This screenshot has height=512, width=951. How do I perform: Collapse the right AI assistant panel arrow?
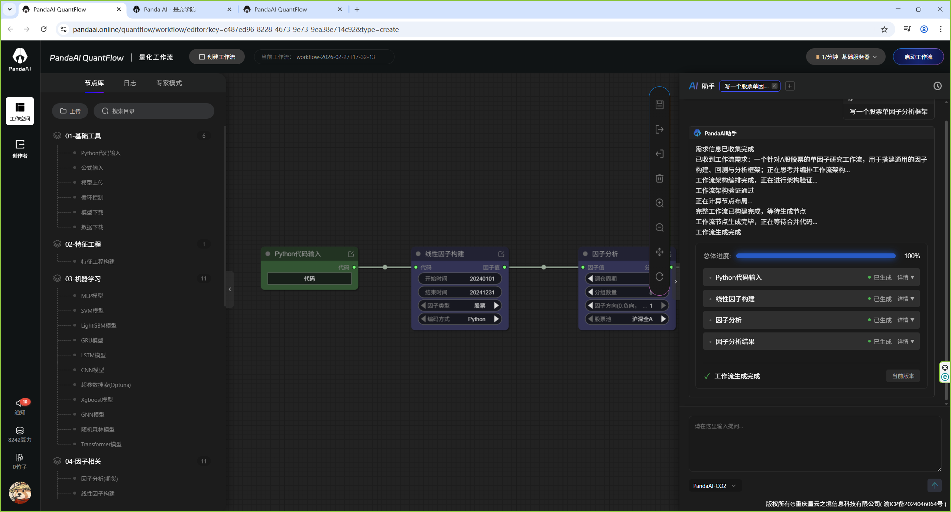676,282
